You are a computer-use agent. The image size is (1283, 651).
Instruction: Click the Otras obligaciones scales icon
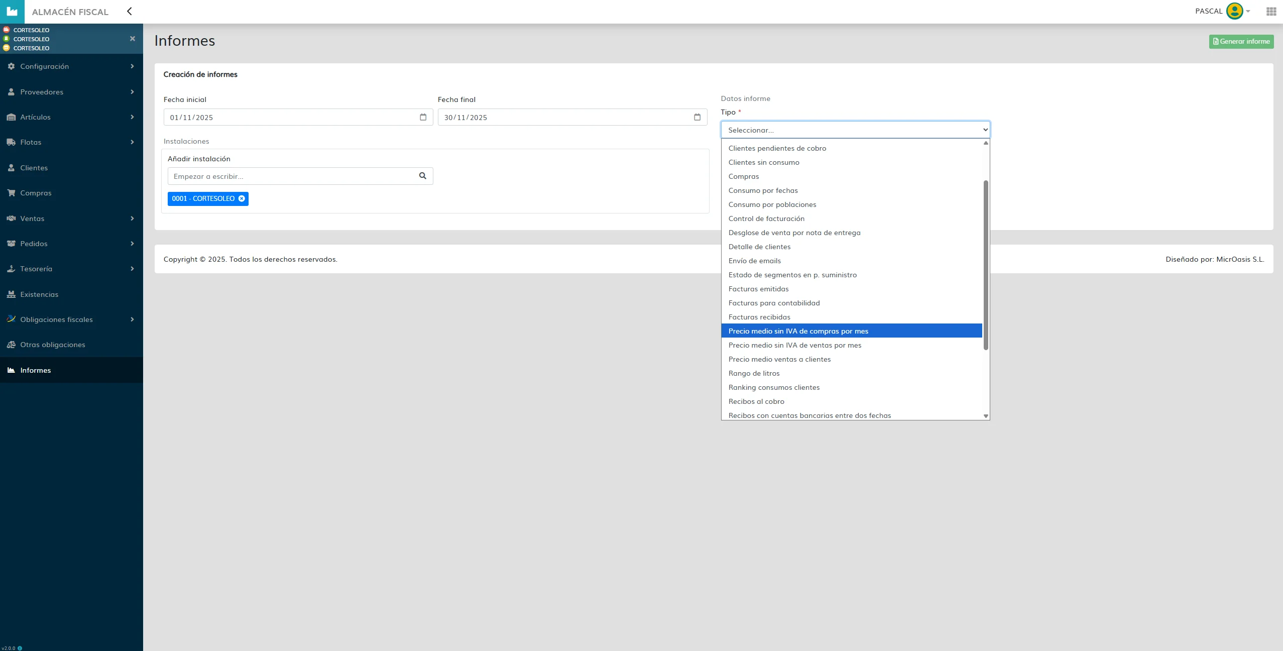click(11, 345)
